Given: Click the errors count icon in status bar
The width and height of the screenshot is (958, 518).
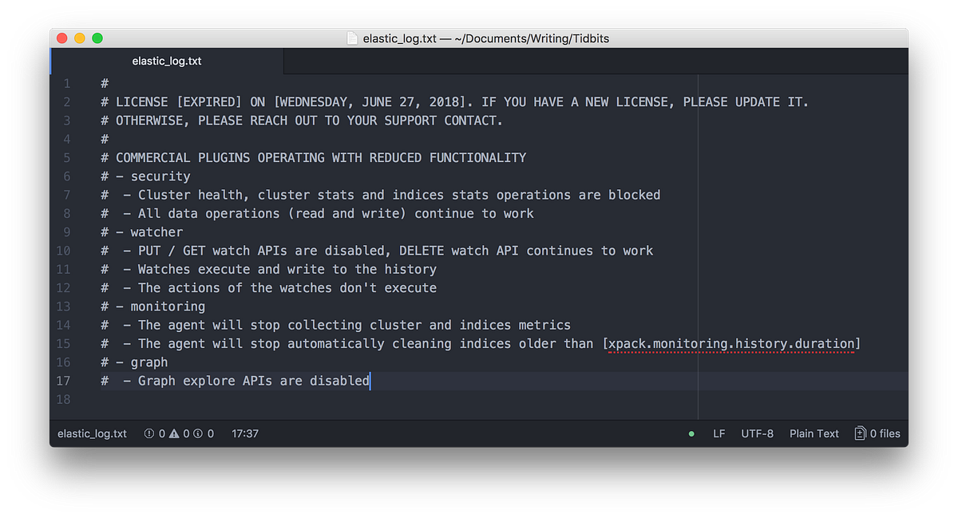Looking at the screenshot, I should (x=148, y=433).
